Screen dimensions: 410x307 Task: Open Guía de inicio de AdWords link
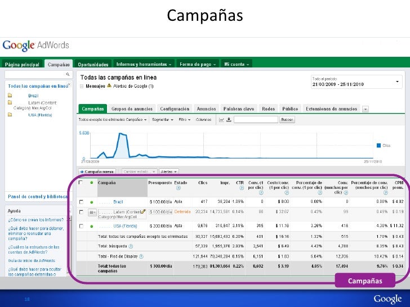click(x=32, y=260)
